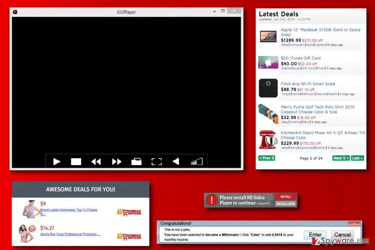Select the Bathroom tag under Fitbit Aria deal
Viewport: 375px width, 250px height.
click(x=308, y=94)
